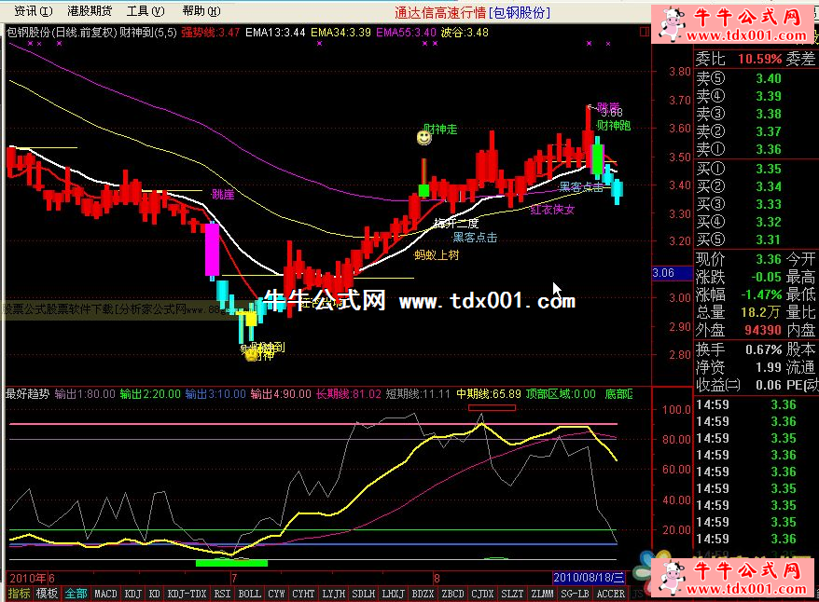Viewport: 819px width, 602px height.
Task: Select the LHXJ indicator tab
Action: [x=394, y=594]
